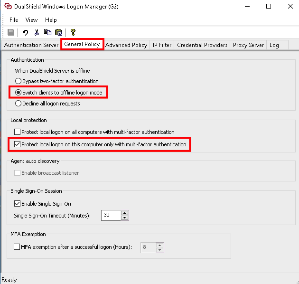Toggle MFA exemption after successful logon
This screenshot has width=299, height=284.
click(18, 247)
